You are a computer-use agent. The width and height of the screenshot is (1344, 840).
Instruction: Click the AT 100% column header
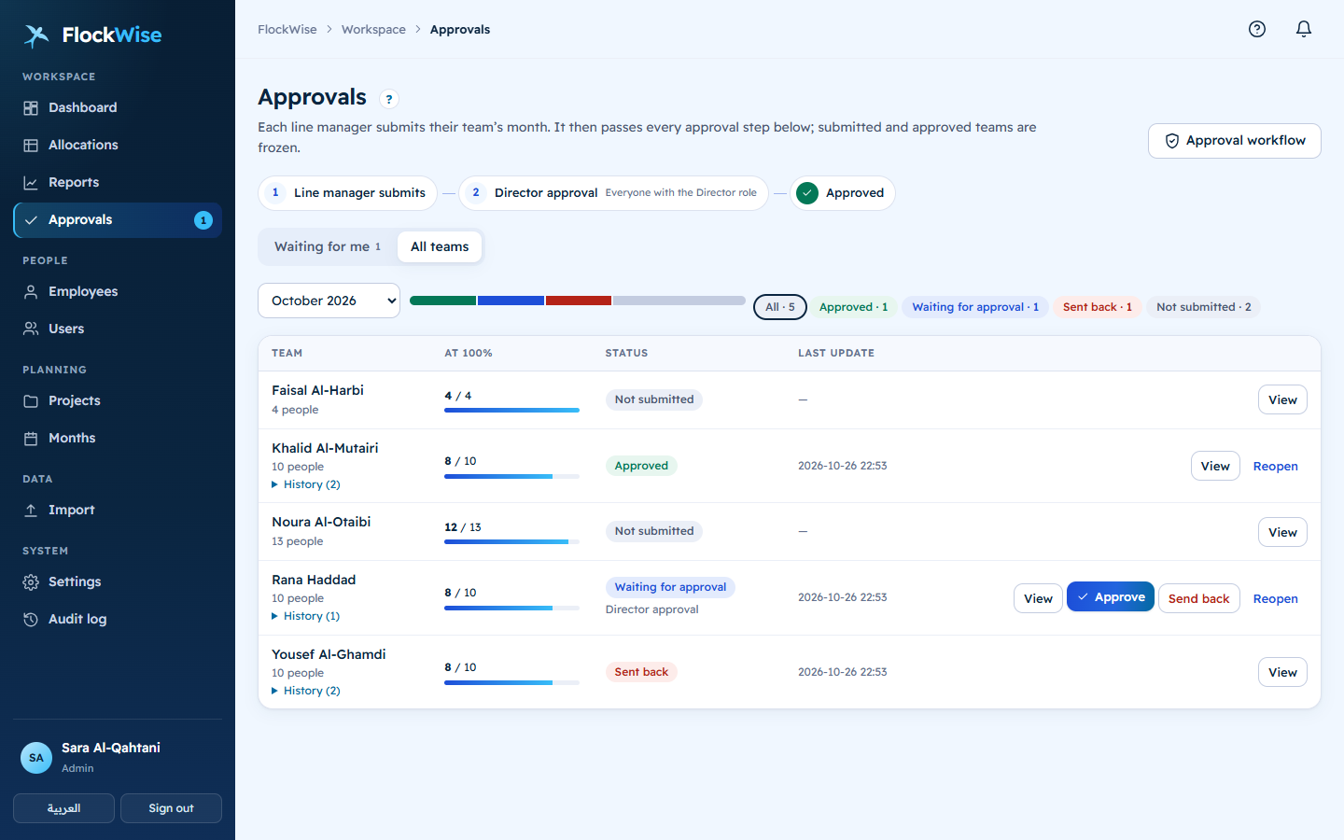click(469, 354)
